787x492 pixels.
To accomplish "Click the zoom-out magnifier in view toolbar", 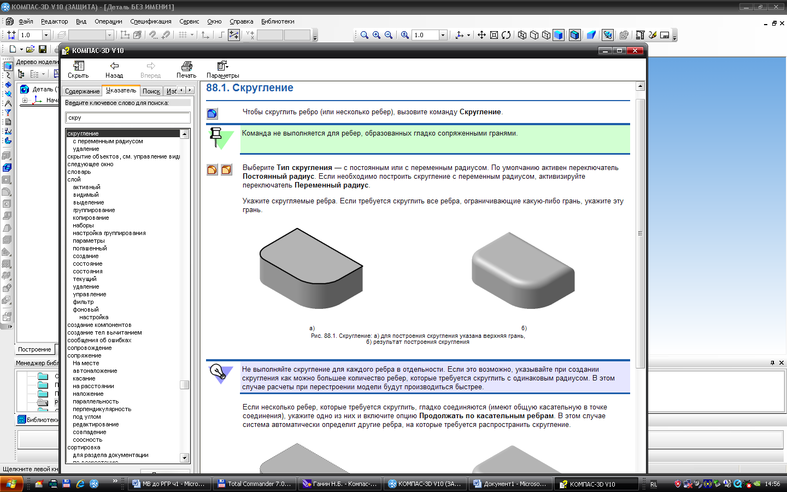I will pyautogui.click(x=389, y=35).
